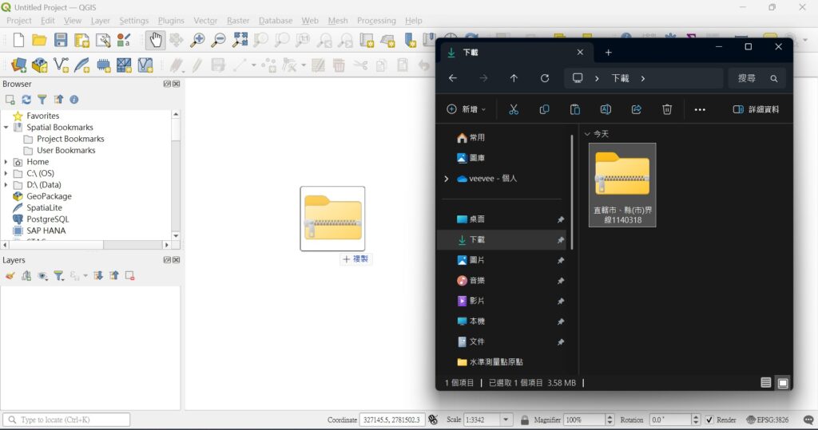Create a new virtual layer
The width and height of the screenshot is (818, 430).
(x=145, y=65)
